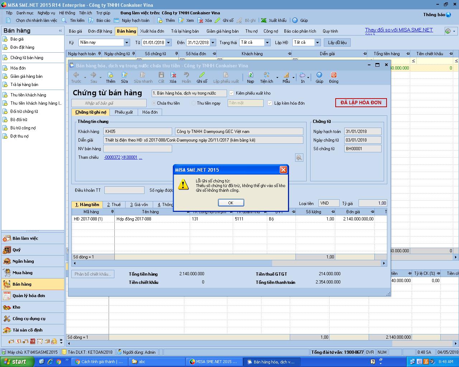Click OK in the MISA error dialog
459x367 pixels.
click(x=231, y=203)
